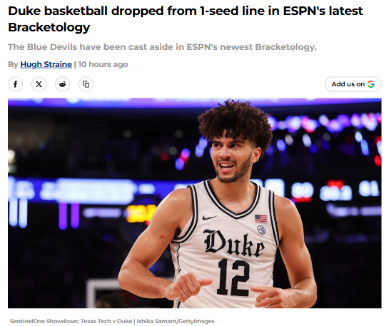The height and width of the screenshot is (326, 389).
Task: Share the article on X
Action: point(39,84)
